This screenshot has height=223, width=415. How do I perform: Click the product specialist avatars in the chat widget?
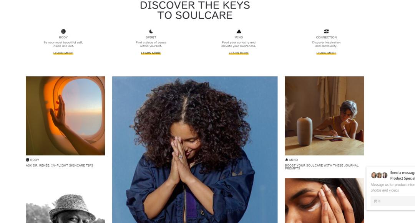tap(379, 175)
